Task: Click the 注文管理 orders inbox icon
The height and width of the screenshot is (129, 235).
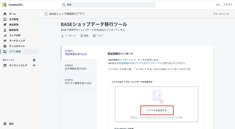Action: pyautogui.click(x=5, y=19)
